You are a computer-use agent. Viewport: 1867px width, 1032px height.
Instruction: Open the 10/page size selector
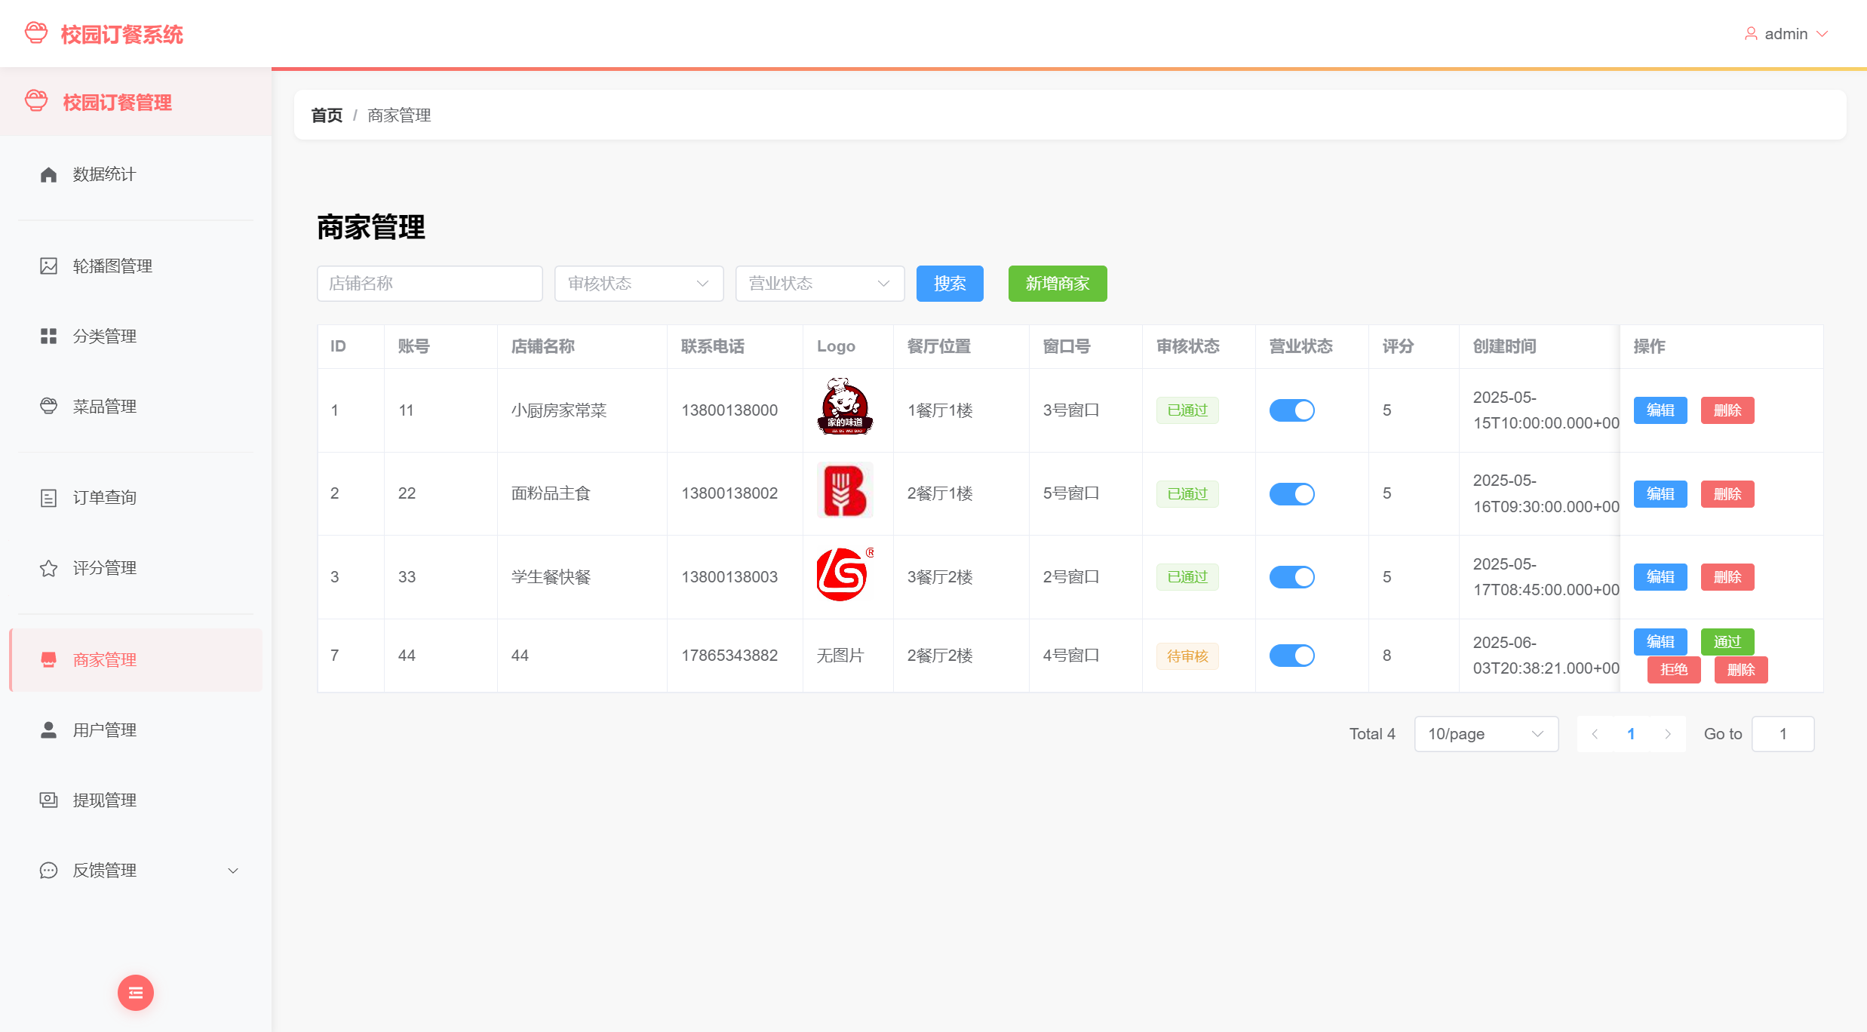[1485, 734]
